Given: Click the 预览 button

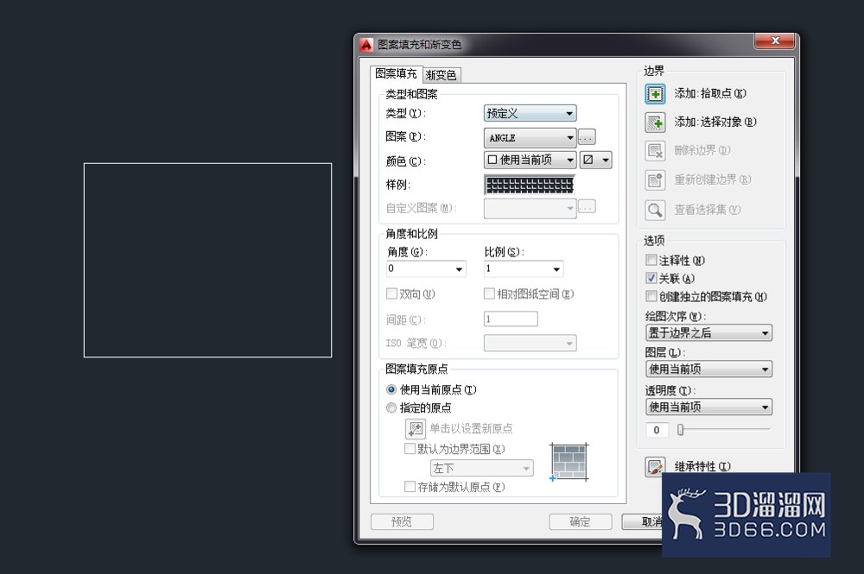Looking at the screenshot, I should click(x=402, y=521).
